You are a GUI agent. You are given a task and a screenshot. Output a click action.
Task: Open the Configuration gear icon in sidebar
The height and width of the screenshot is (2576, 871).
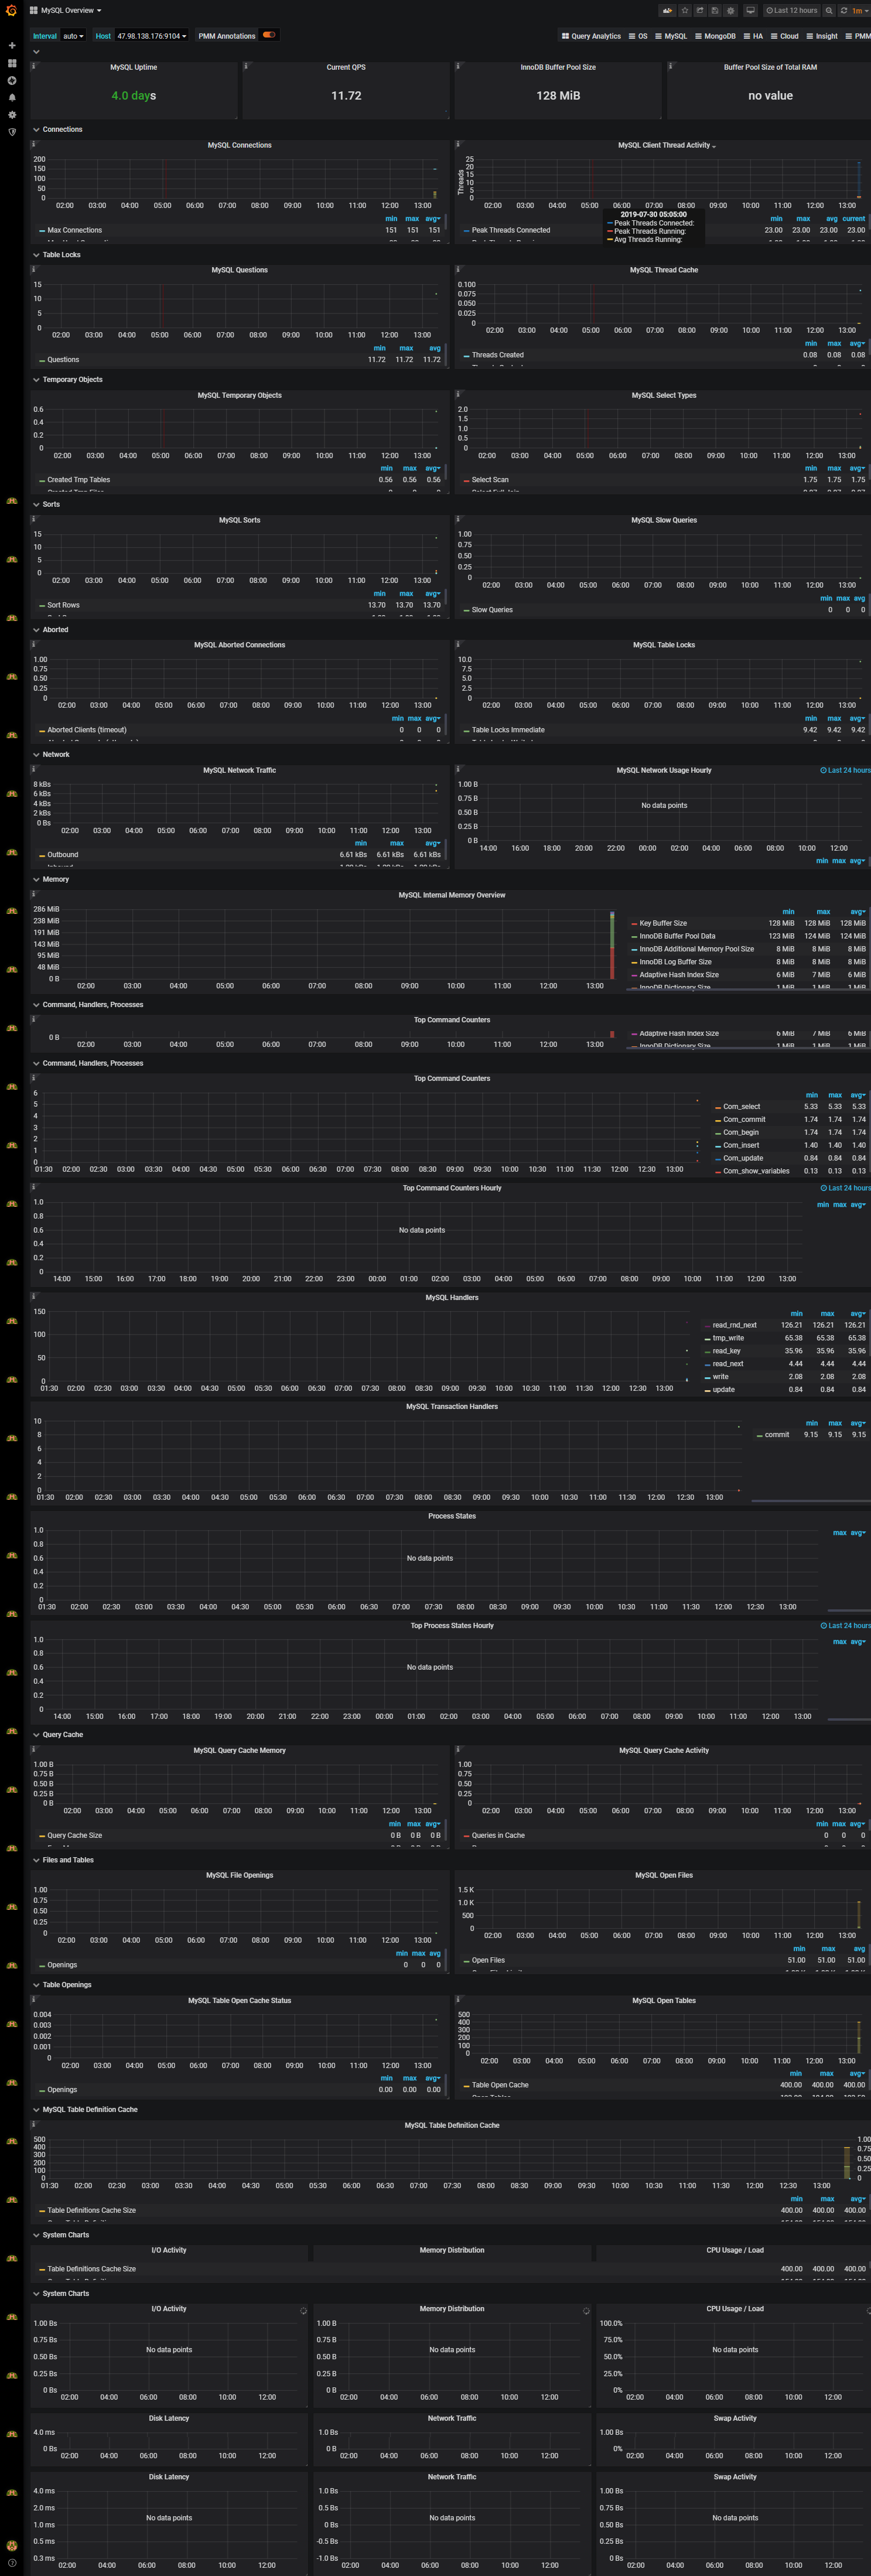click(12, 114)
